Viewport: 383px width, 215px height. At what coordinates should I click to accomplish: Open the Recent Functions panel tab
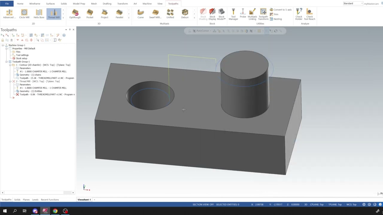pos(50,200)
